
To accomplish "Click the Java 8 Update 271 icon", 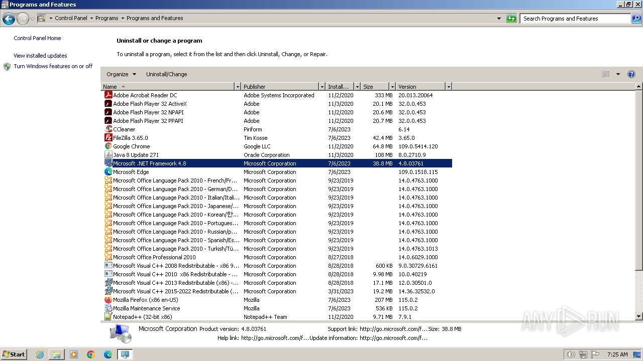I will pos(108,154).
